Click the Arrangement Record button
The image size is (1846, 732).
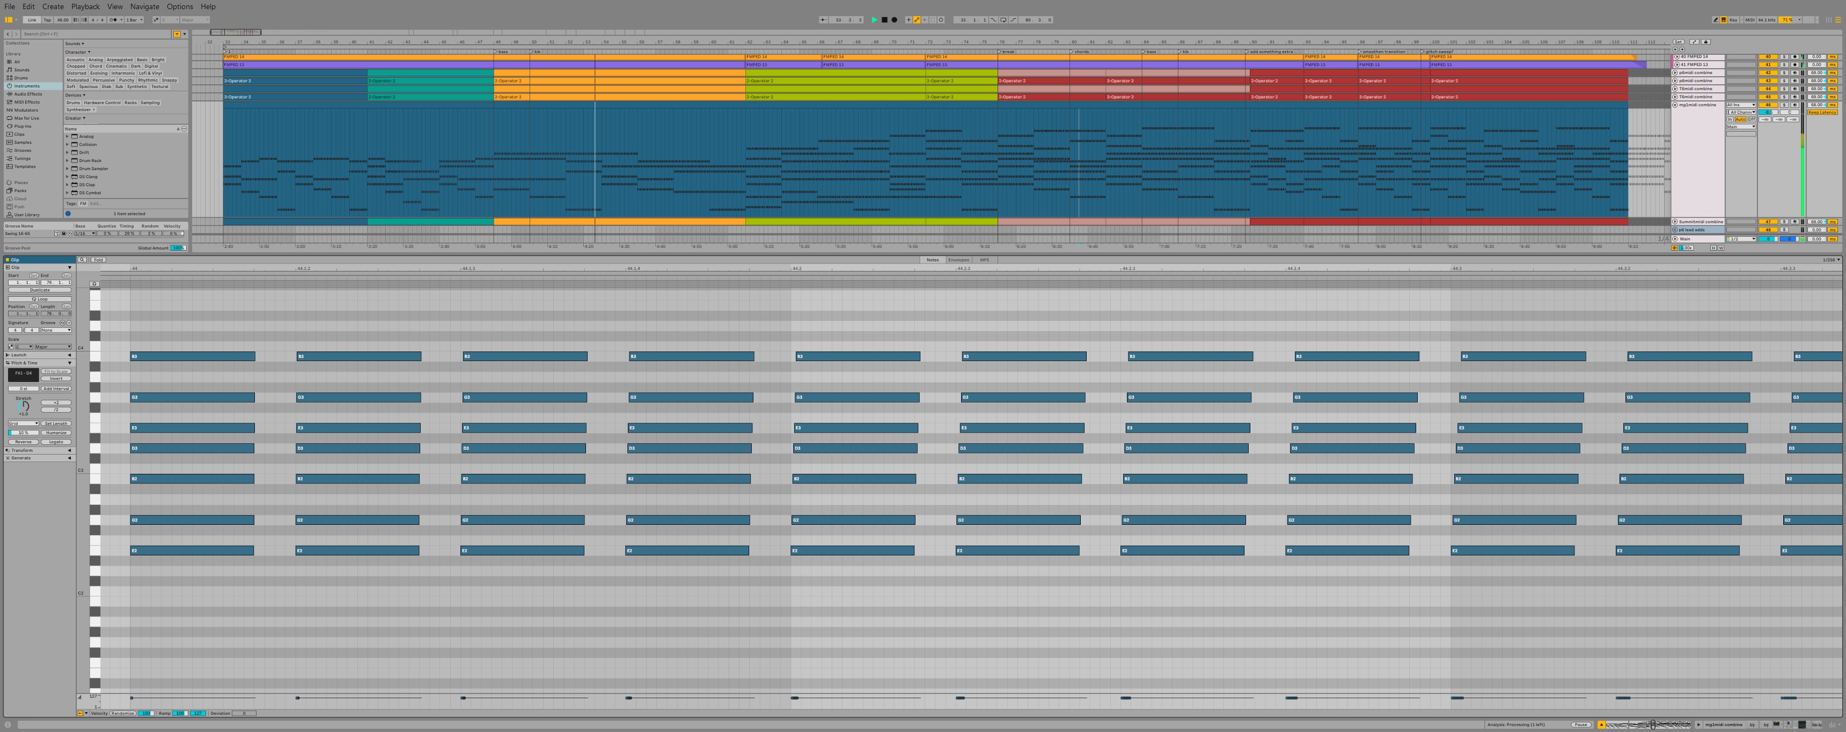click(x=895, y=20)
